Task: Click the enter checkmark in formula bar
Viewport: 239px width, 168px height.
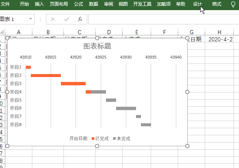Action: point(67,19)
